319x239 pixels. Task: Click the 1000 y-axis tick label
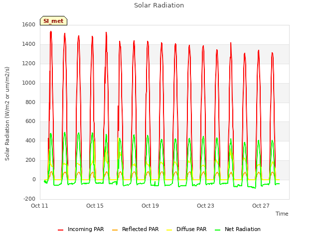pyautogui.click(x=29, y=83)
